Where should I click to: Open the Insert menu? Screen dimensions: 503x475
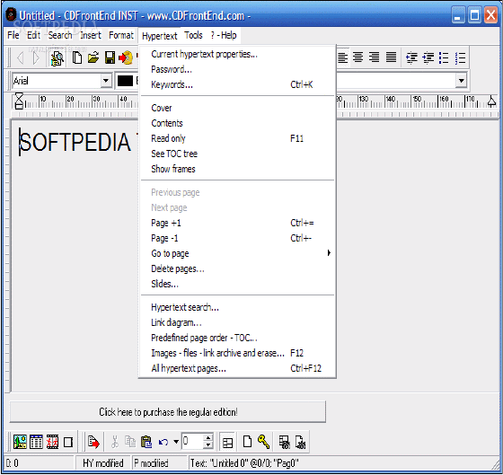(91, 35)
